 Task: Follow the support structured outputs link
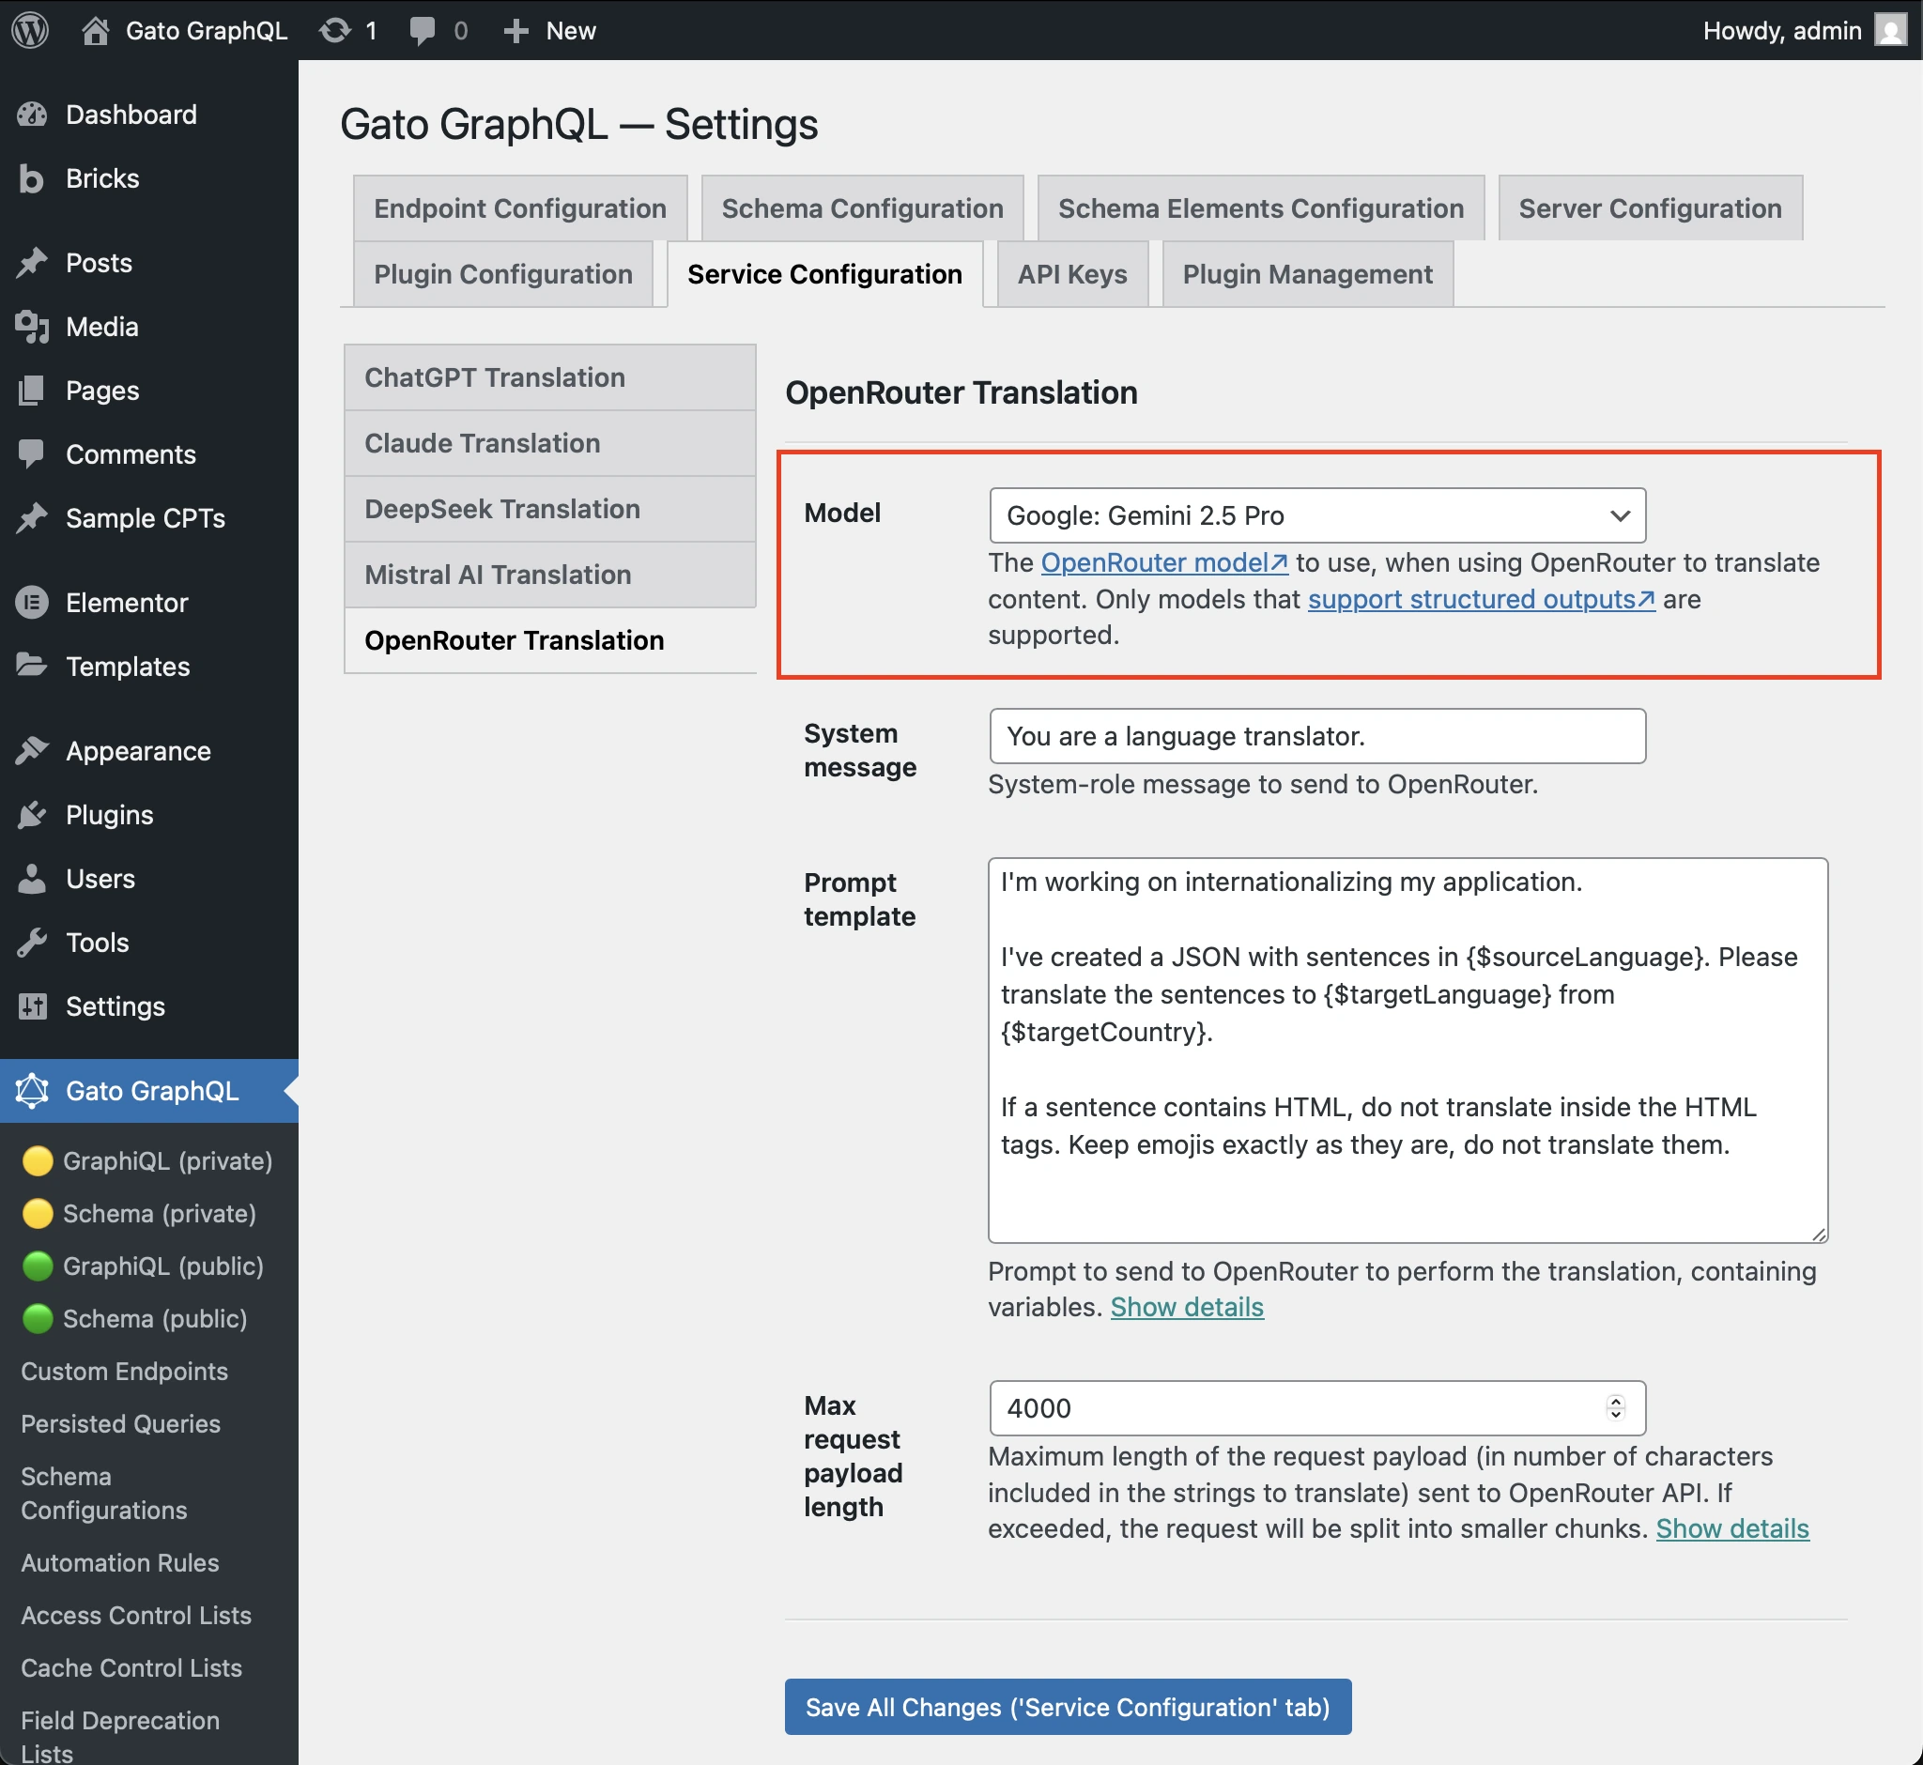tap(1481, 599)
